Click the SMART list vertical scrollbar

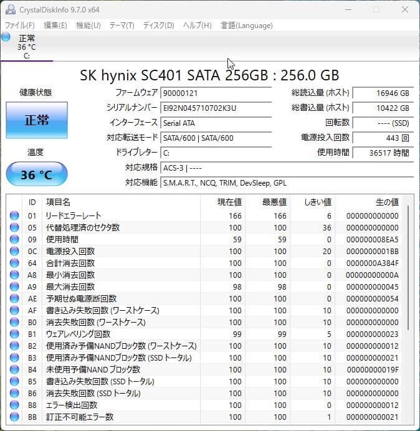pos(408,267)
